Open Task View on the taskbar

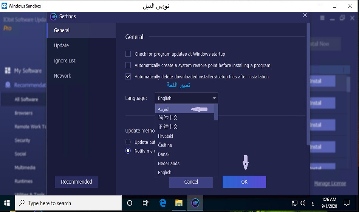[145, 203]
